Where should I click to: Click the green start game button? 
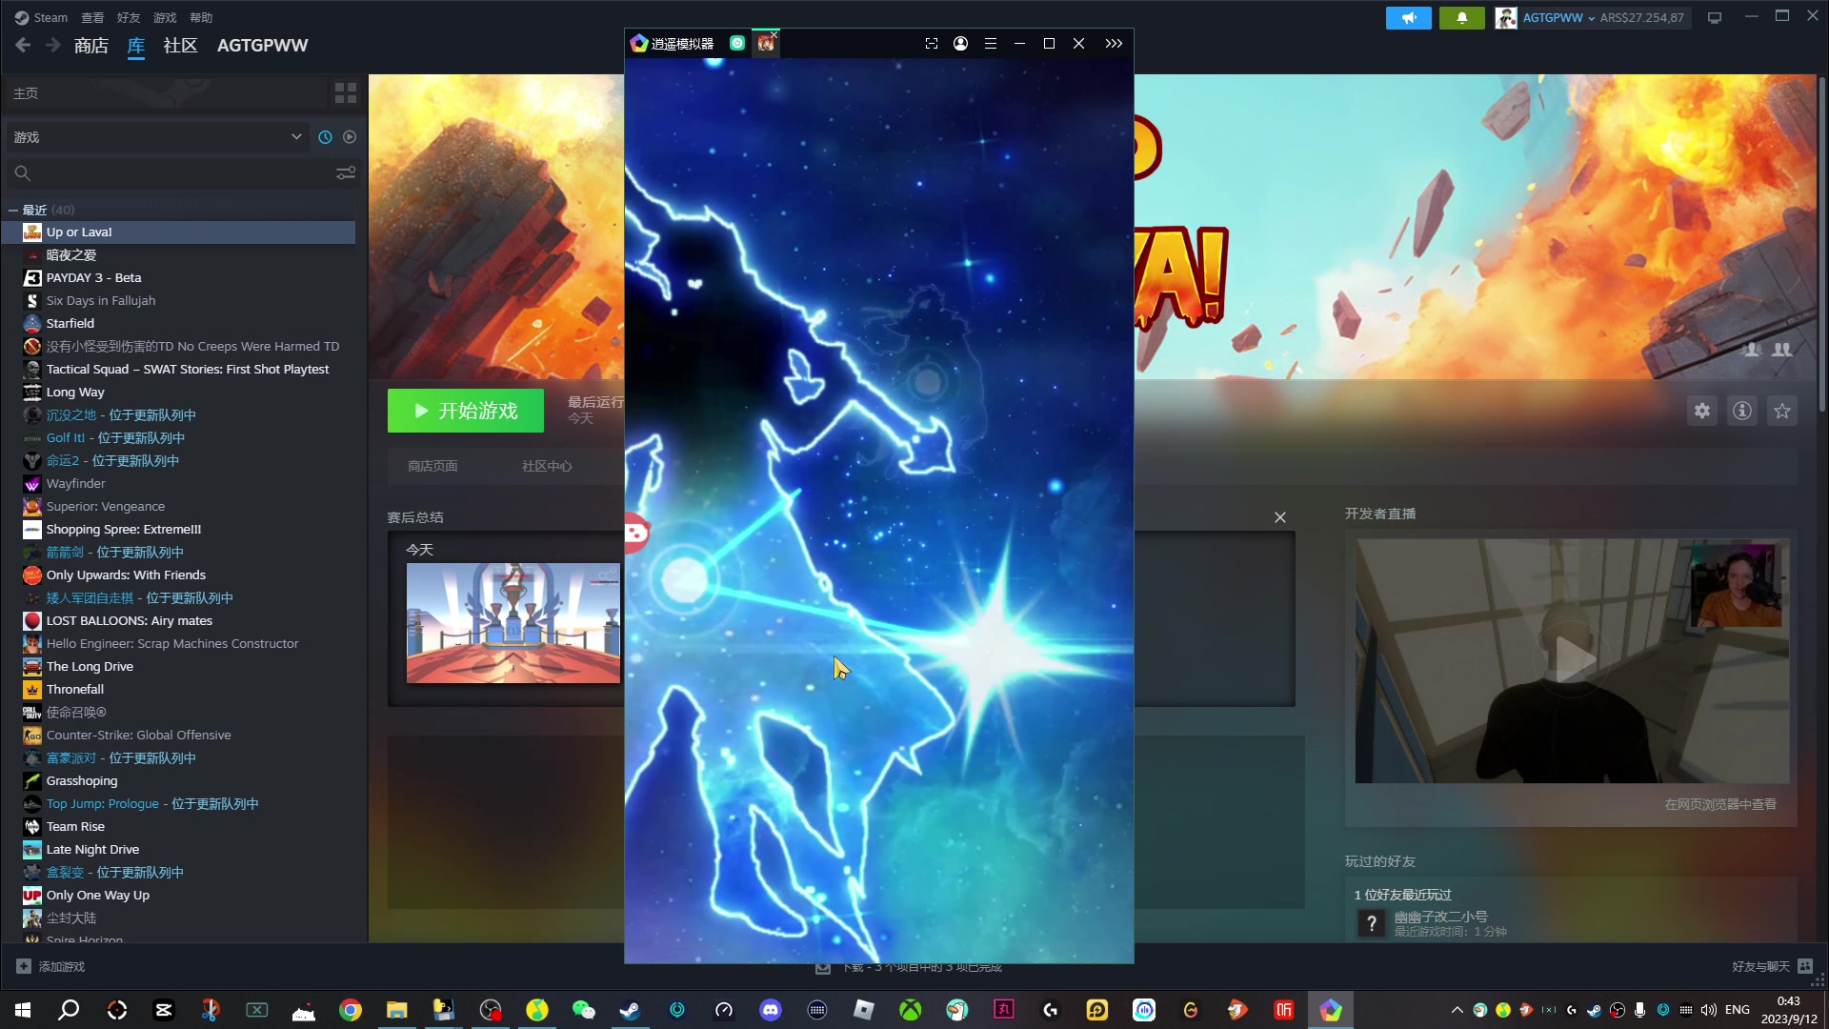click(x=466, y=411)
